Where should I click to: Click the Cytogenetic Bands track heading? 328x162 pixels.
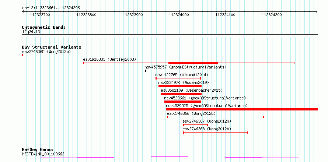point(44,27)
